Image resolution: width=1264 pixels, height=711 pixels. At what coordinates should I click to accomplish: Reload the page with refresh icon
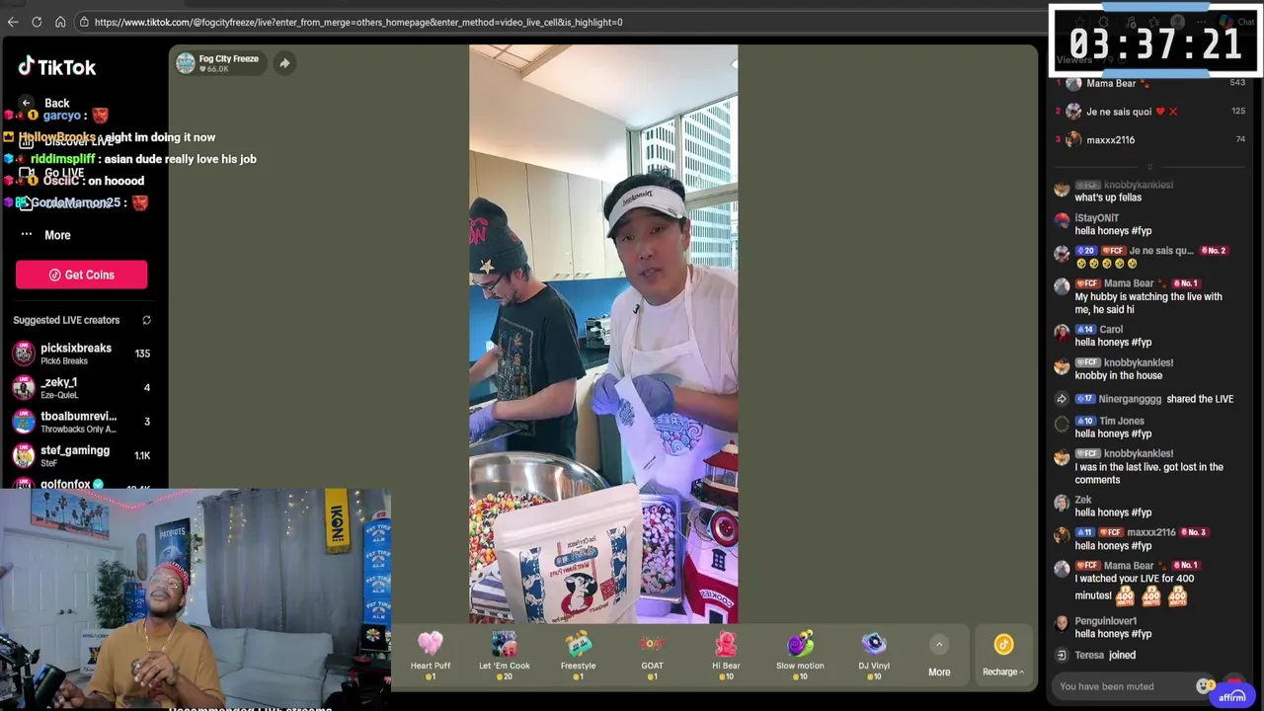pyautogui.click(x=37, y=22)
